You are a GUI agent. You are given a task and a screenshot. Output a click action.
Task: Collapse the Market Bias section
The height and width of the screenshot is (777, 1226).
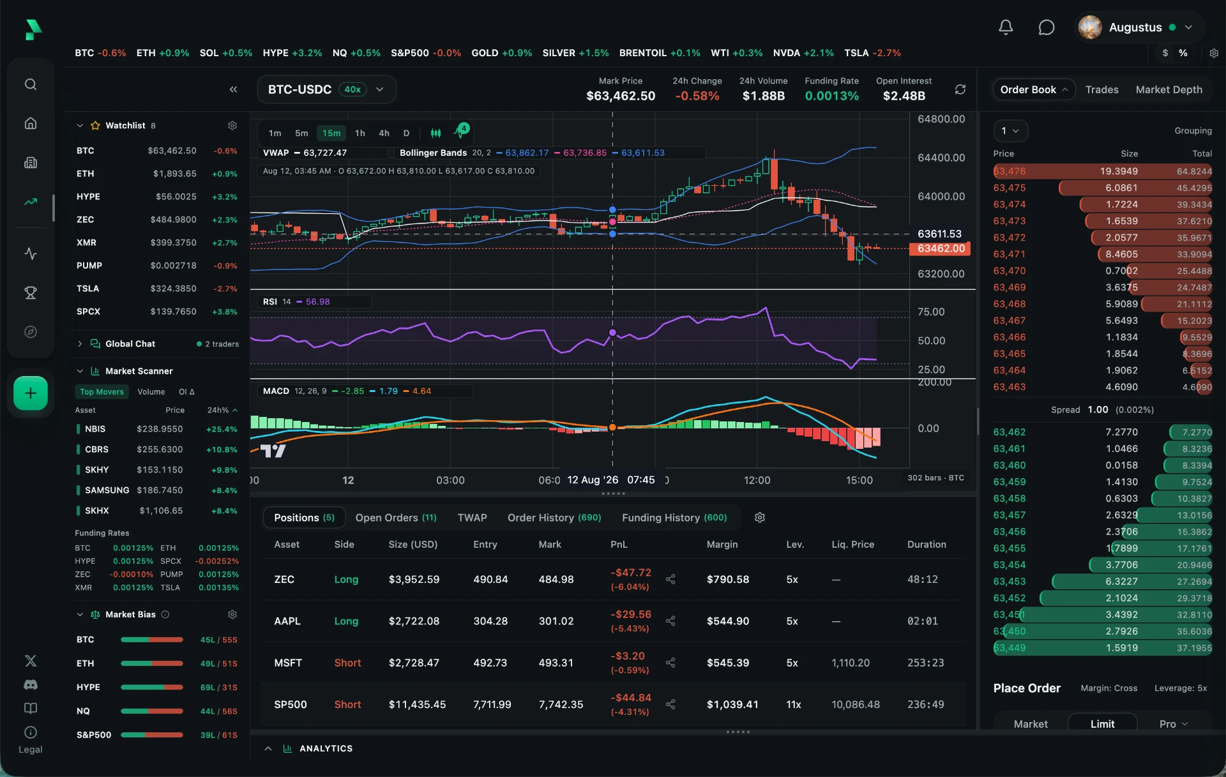(x=80, y=614)
